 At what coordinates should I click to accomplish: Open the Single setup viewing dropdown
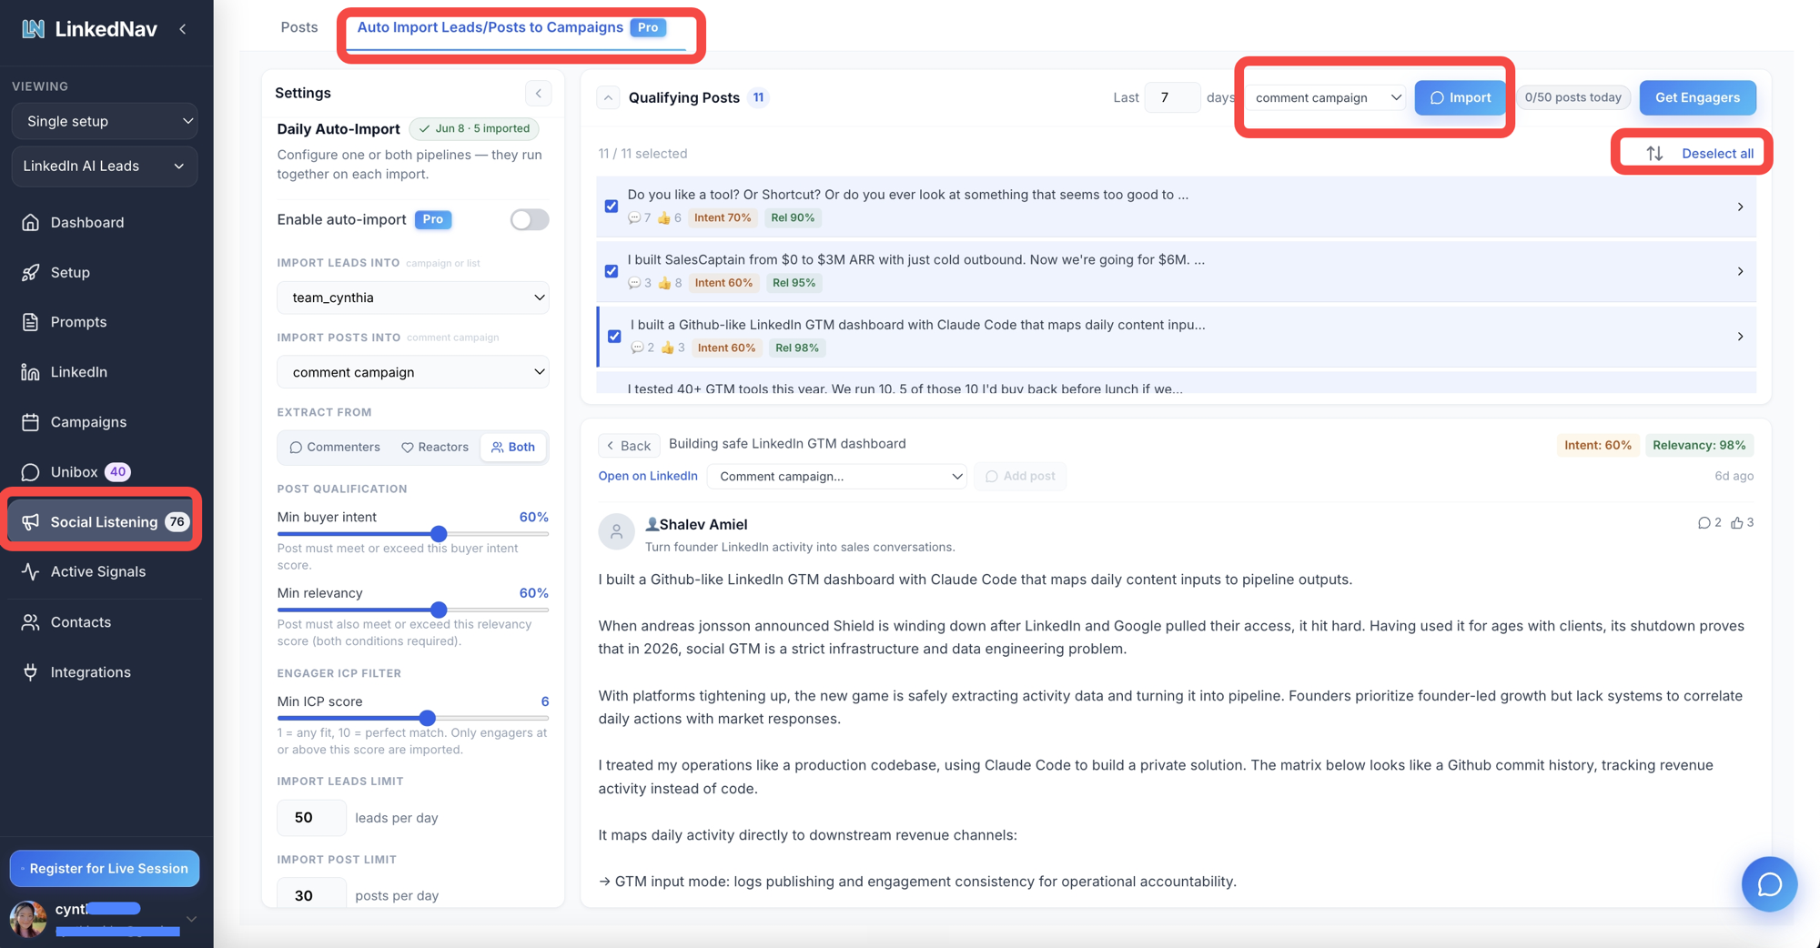pos(105,121)
